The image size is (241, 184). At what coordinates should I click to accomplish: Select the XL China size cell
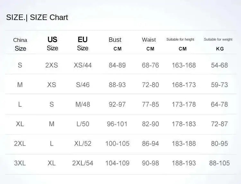coord(20,124)
